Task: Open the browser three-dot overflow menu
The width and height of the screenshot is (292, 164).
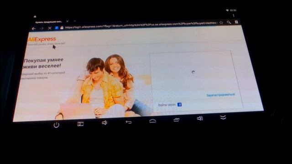Action: coord(234,15)
